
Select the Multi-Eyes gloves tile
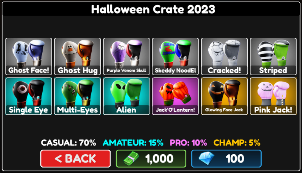[77, 96]
